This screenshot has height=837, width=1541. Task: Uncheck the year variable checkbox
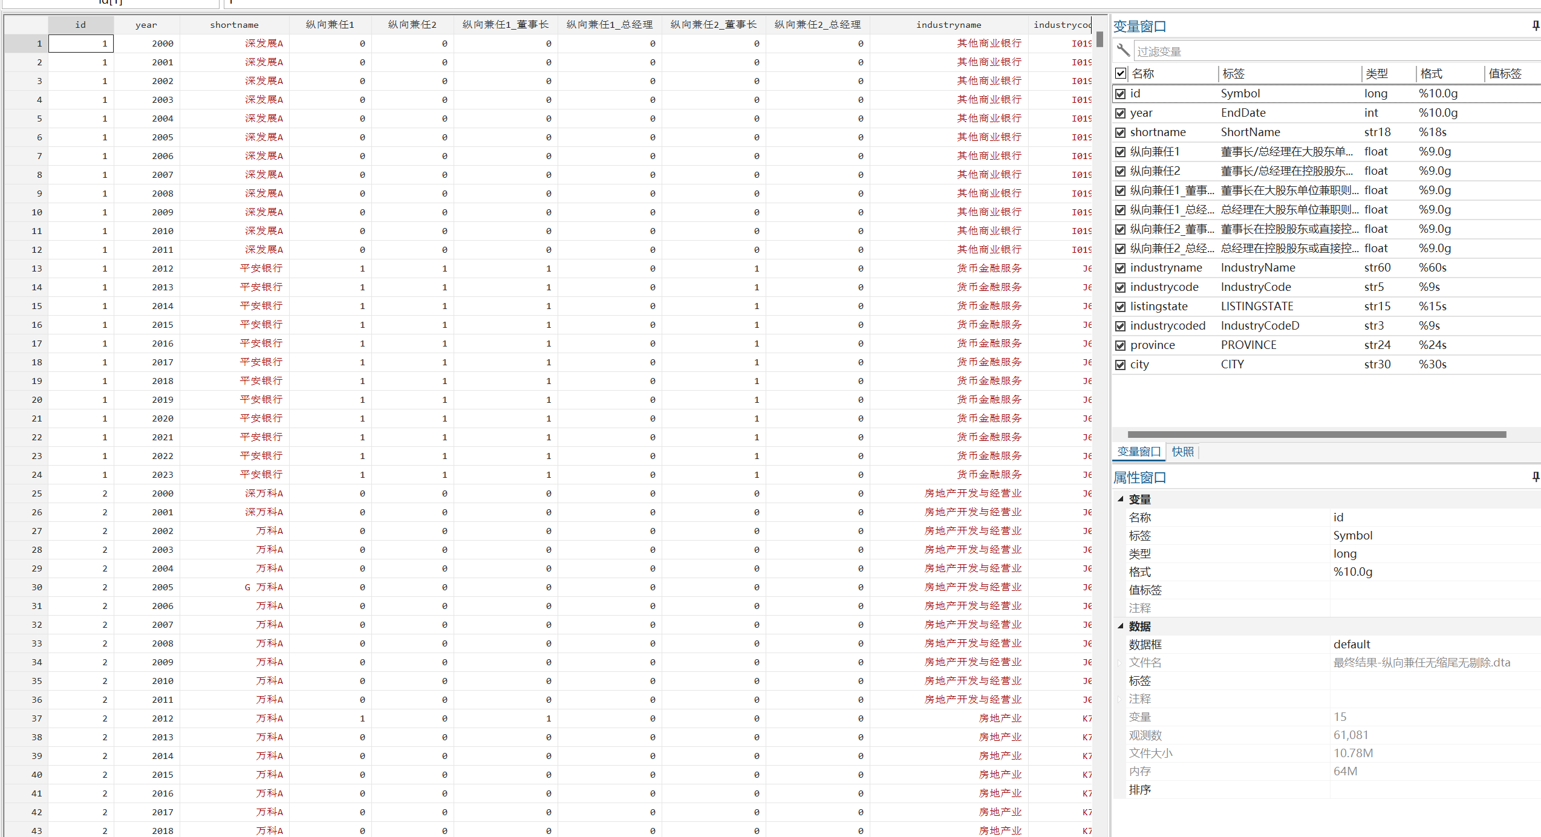pos(1121,113)
